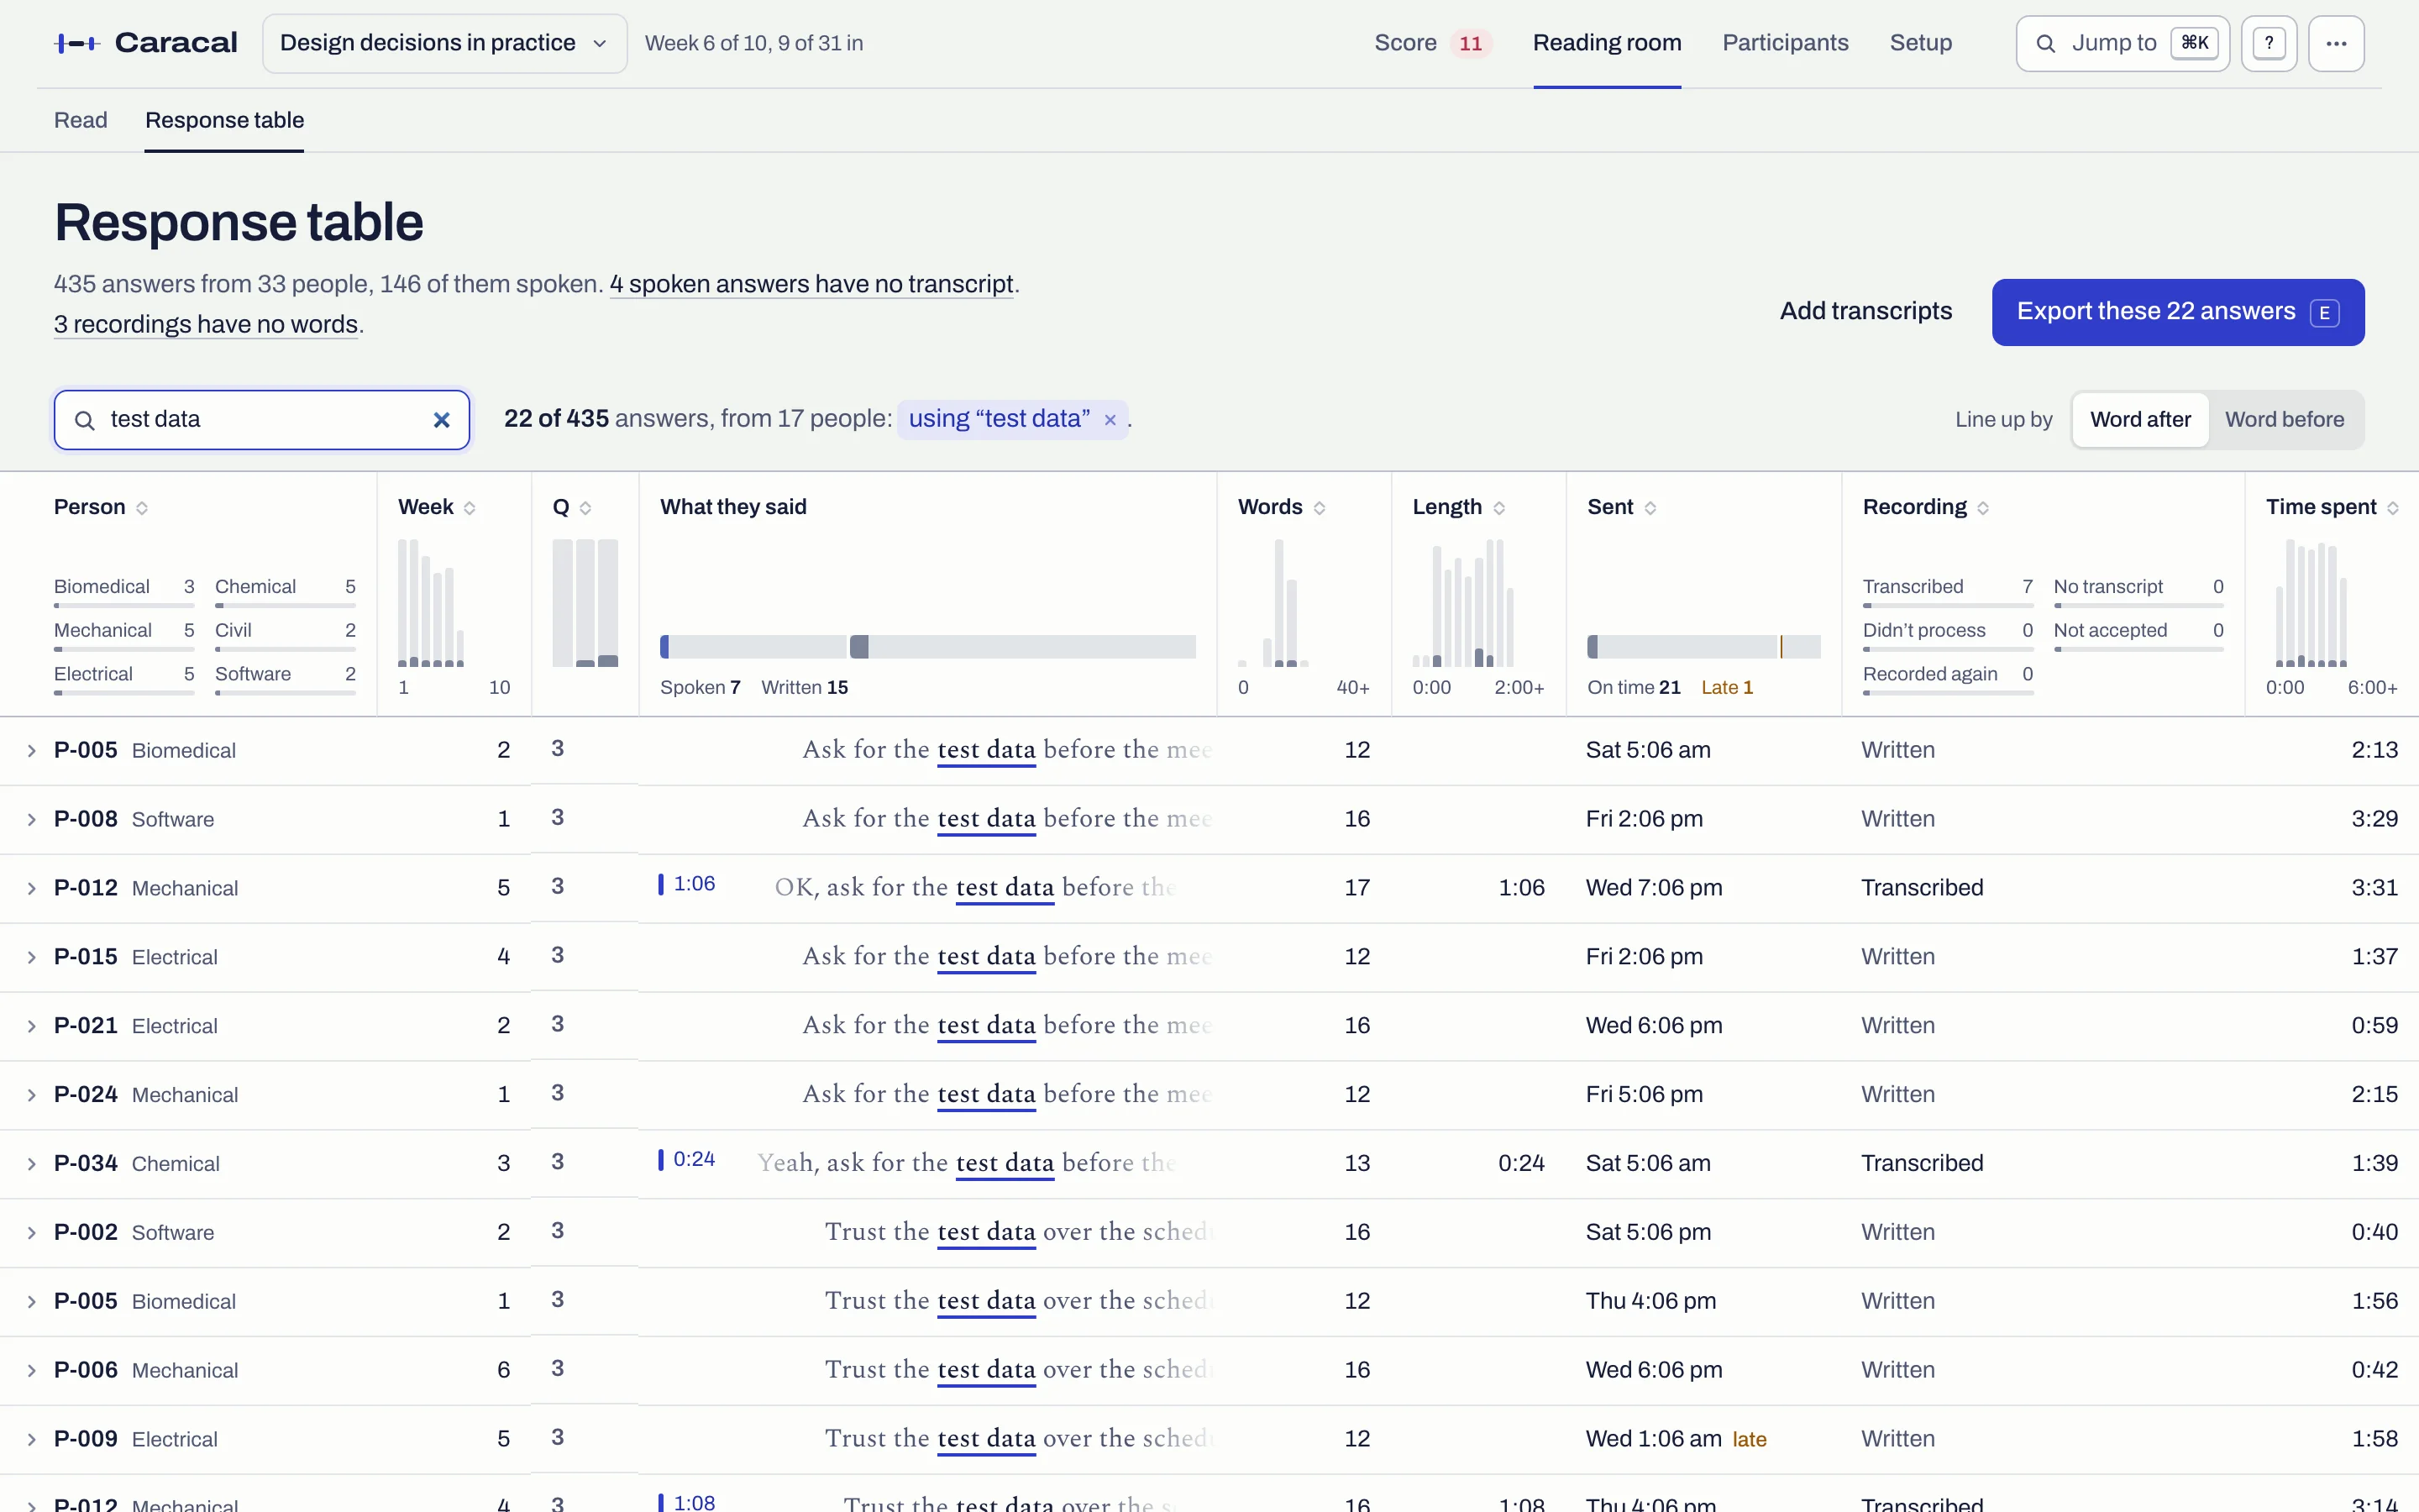
Task: Expand the P-002 Software row
Action: tap(32, 1234)
